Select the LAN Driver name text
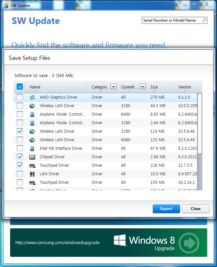Viewport: 217px width, 267px height. [49, 174]
